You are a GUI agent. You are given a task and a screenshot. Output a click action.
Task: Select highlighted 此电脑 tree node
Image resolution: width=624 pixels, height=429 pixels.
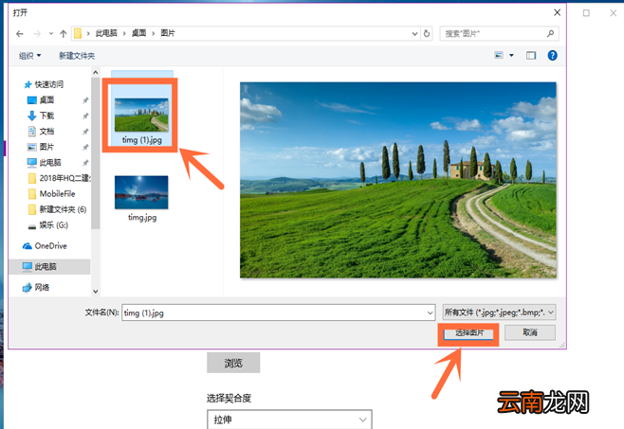pyautogui.click(x=49, y=266)
